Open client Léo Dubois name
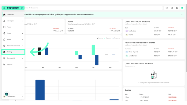 click(132, 31)
